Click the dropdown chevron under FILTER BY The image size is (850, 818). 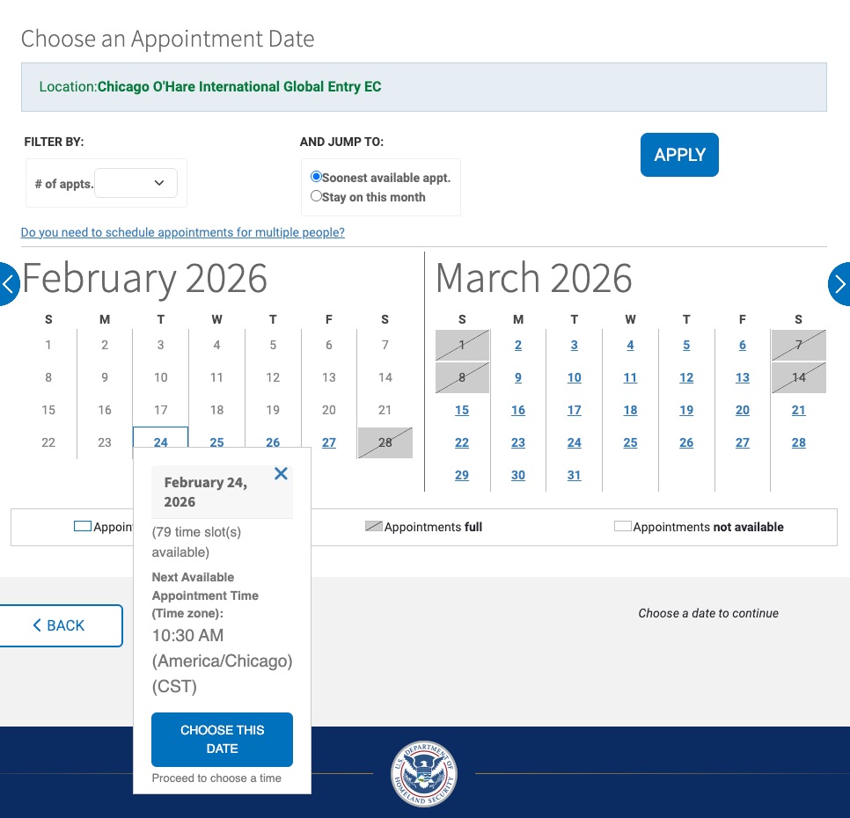pyautogui.click(x=159, y=183)
